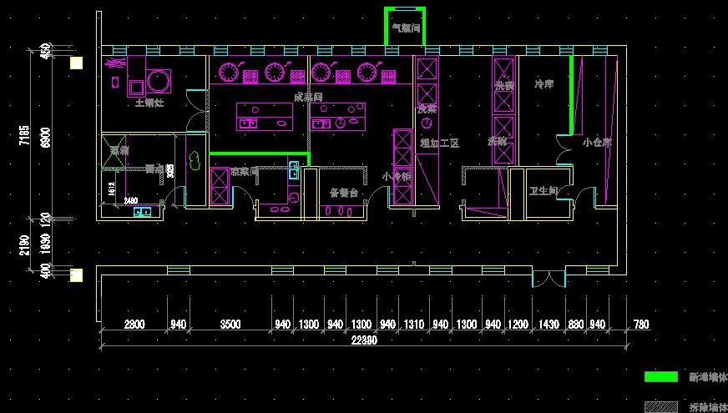Click the cyan sink inside 凉菜间
The image size is (728, 413).
click(294, 171)
